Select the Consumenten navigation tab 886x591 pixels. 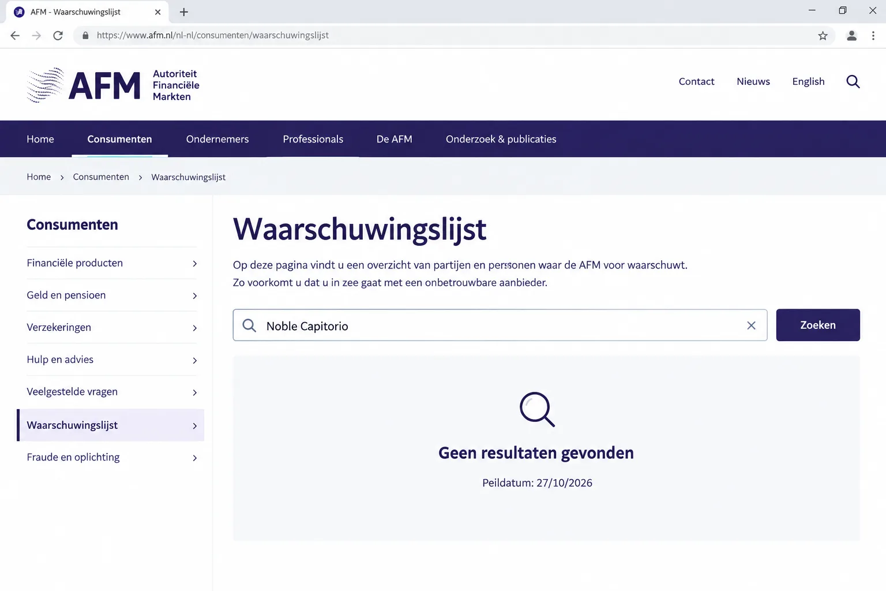pos(119,139)
